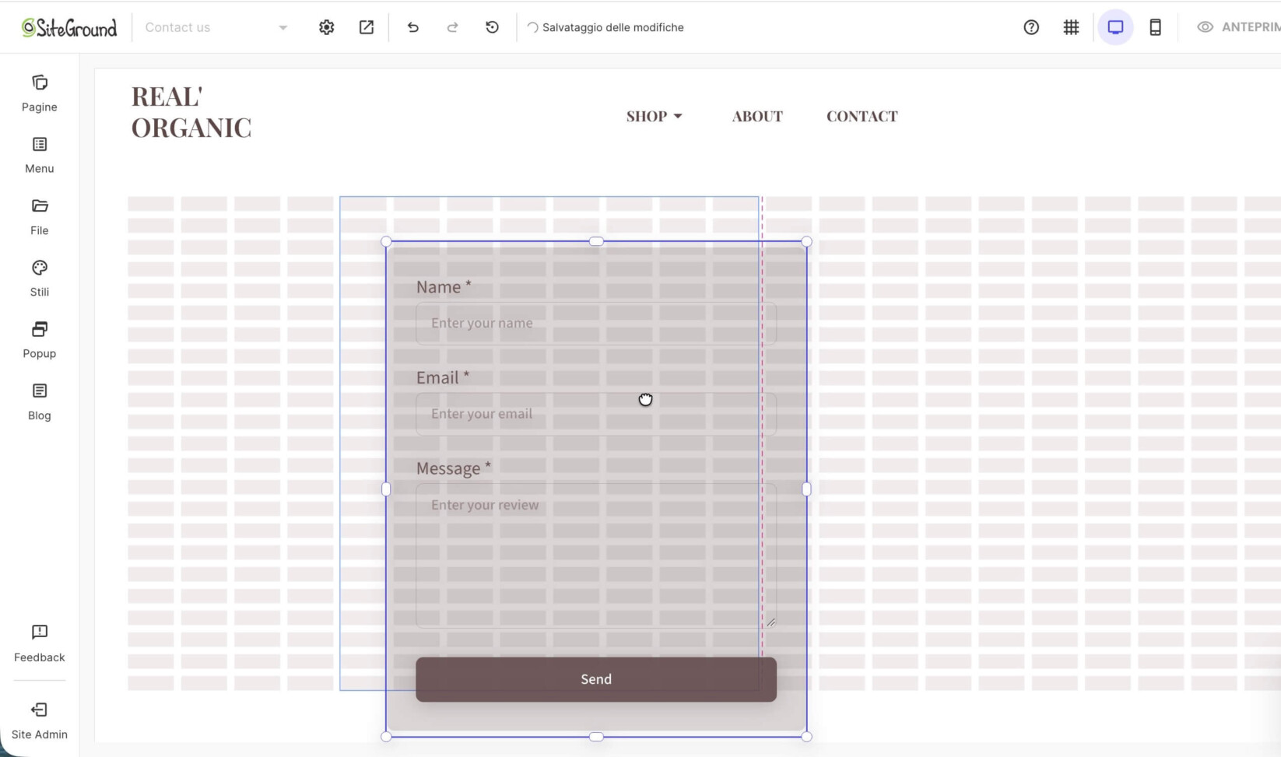Open the Popup panel
Image resolution: width=1281 pixels, height=757 pixels.
[x=40, y=340]
